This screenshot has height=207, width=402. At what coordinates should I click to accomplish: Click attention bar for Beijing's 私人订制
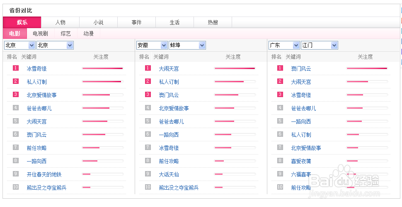pyautogui.click(x=103, y=82)
